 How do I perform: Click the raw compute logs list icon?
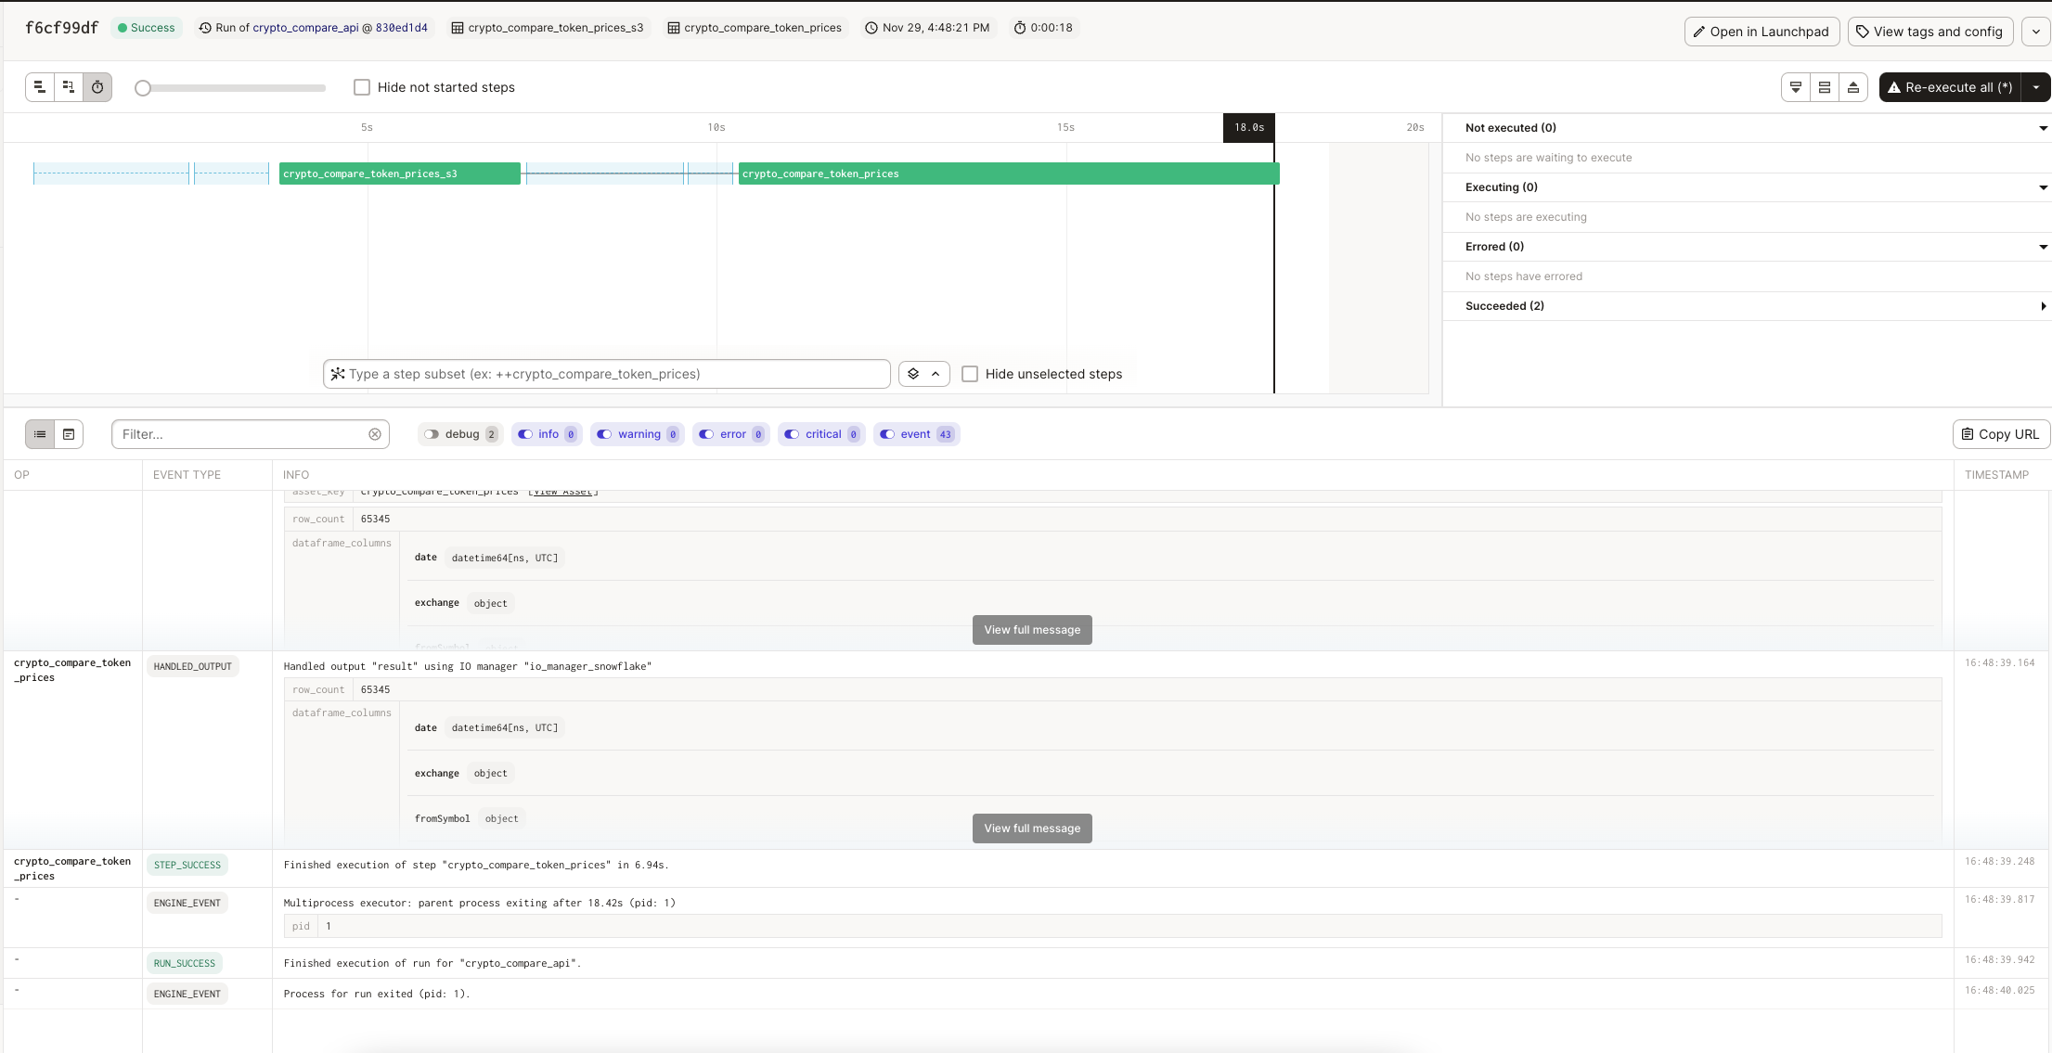pos(69,433)
